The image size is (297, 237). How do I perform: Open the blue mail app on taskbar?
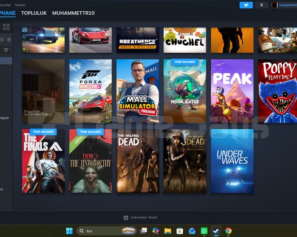[192, 231]
